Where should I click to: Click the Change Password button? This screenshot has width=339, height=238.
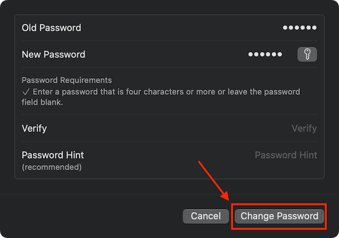[x=279, y=216]
